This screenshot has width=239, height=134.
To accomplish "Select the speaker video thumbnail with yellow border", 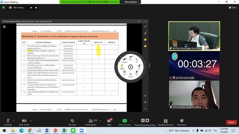I will tap(194, 36).
